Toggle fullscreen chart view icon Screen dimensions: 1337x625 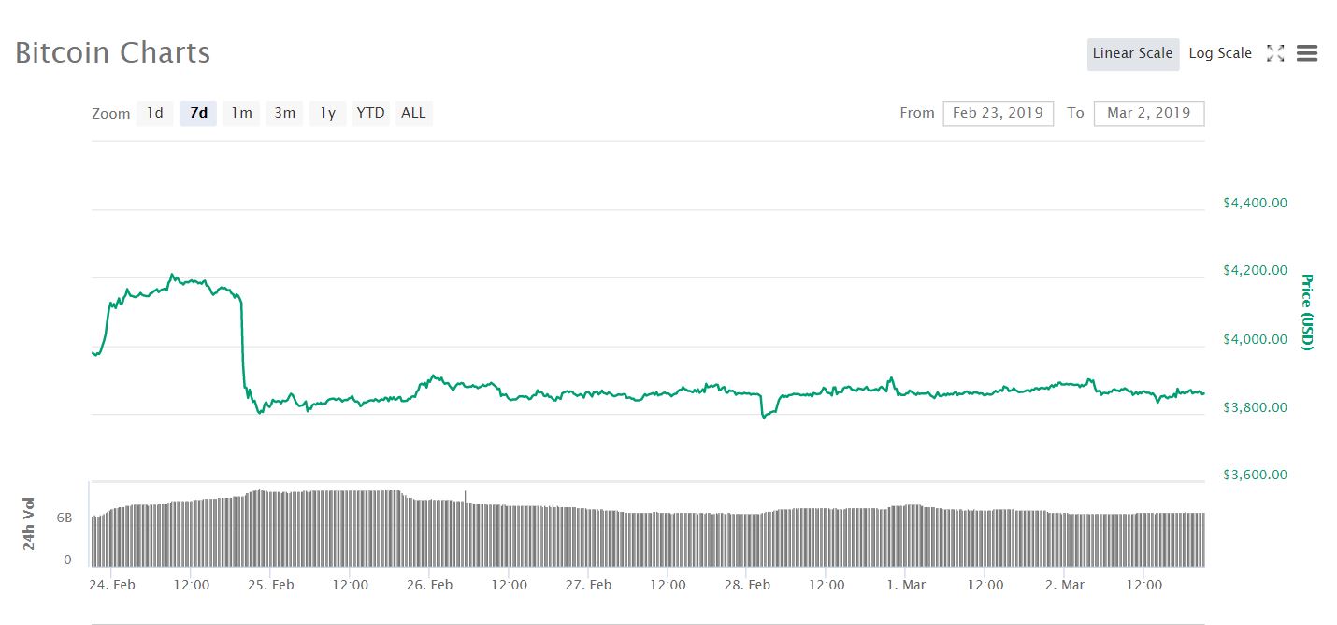(1274, 53)
